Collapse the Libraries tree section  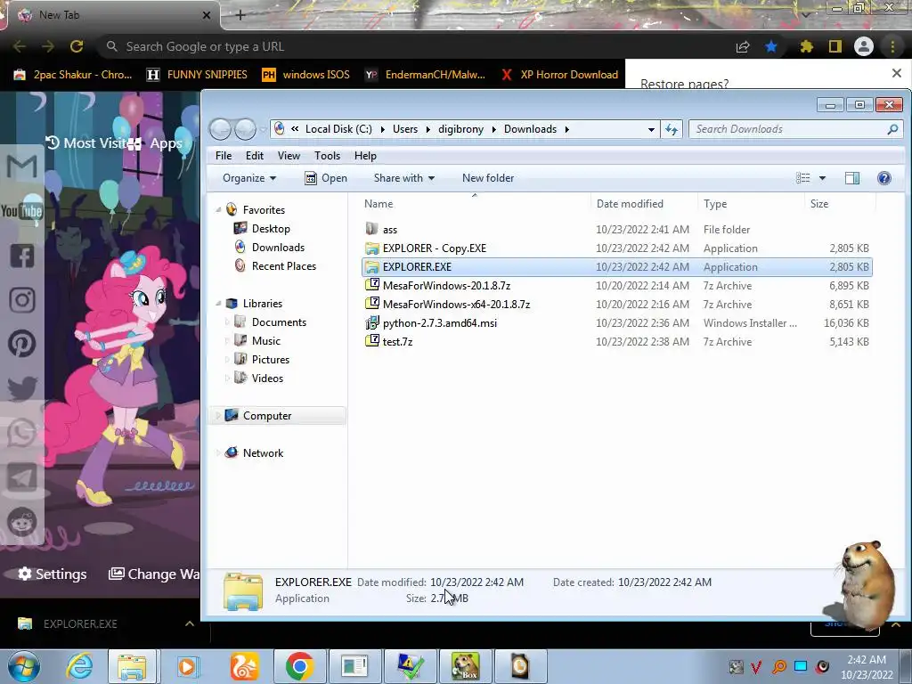coord(219,304)
